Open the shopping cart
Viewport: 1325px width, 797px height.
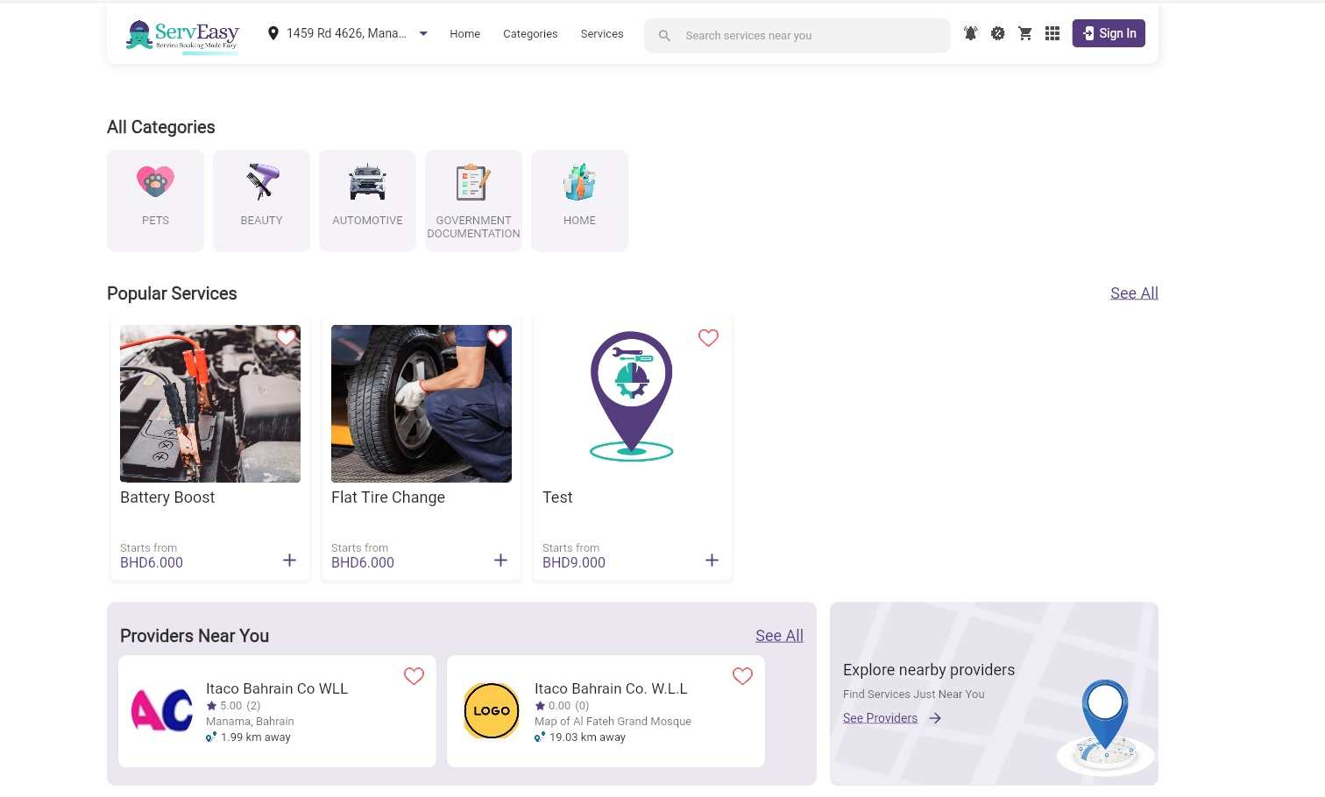coord(1024,33)
